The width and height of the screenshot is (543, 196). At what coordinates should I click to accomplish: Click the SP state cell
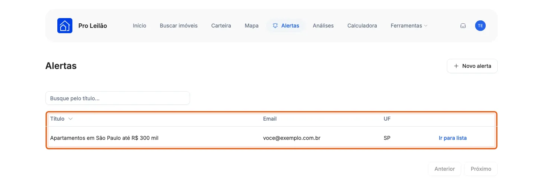click(x=387, y=138)
